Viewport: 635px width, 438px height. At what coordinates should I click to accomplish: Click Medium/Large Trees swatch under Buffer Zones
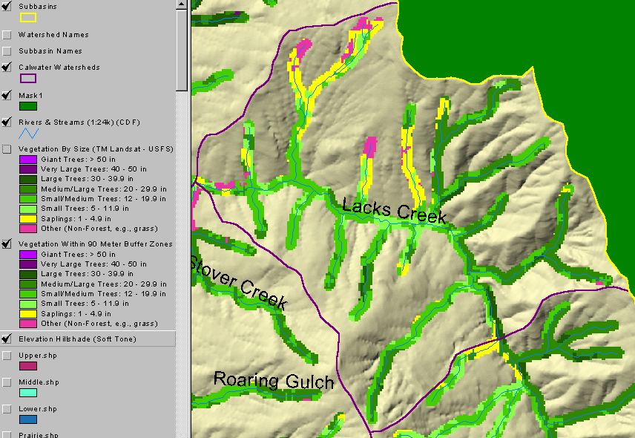tap(28, 284)
